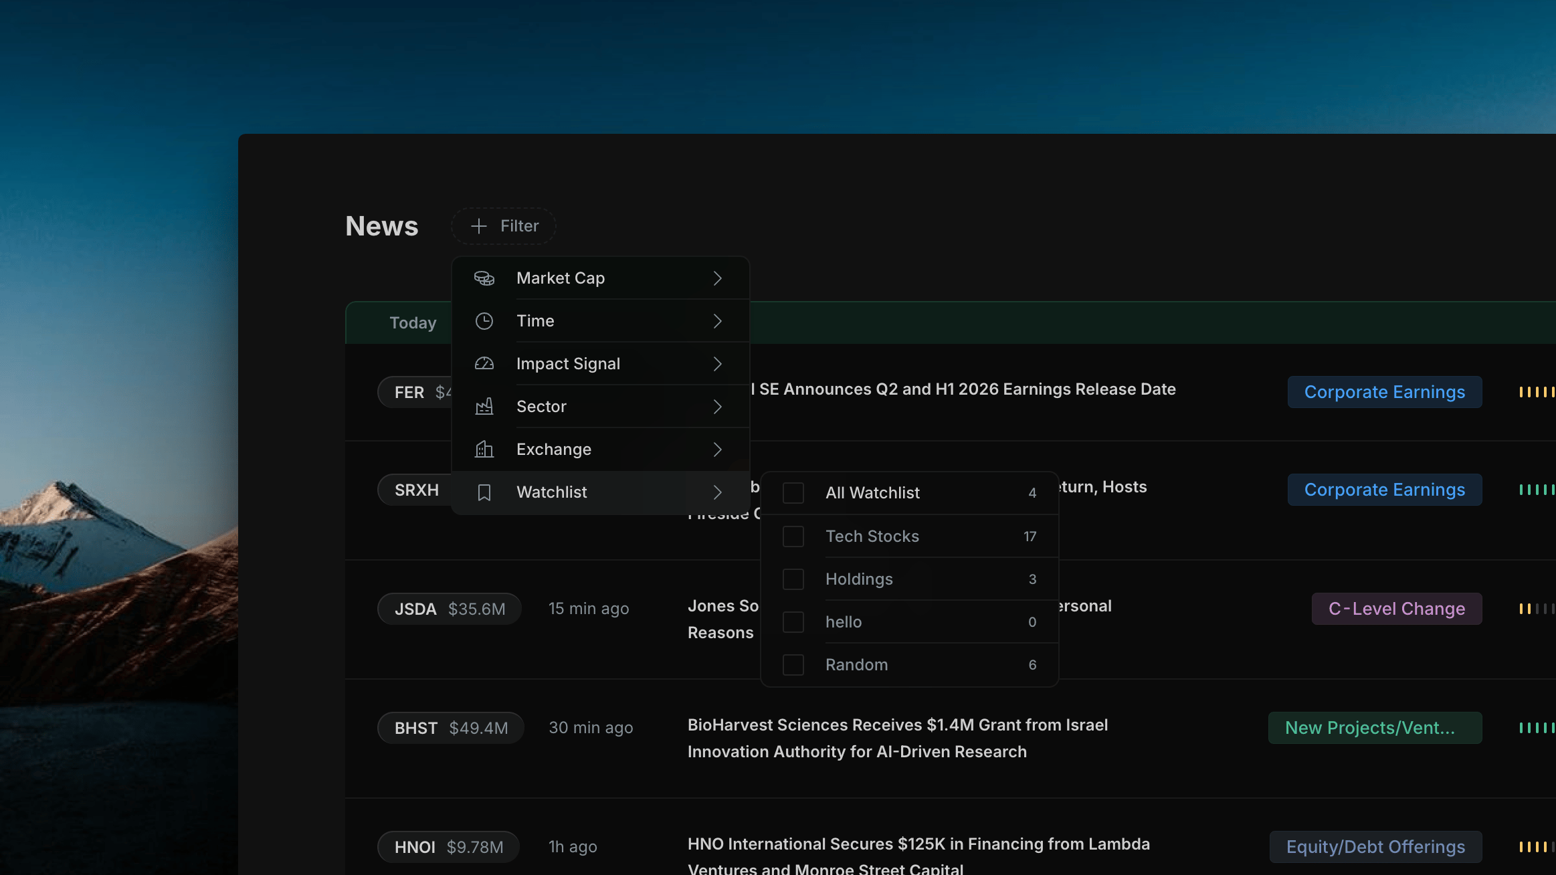Open HNO International financing headline

click(x=918, y=856)
